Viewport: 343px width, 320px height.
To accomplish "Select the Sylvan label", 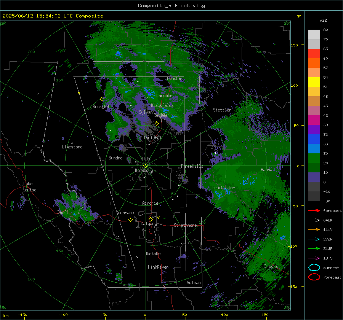I will [146, 112].
